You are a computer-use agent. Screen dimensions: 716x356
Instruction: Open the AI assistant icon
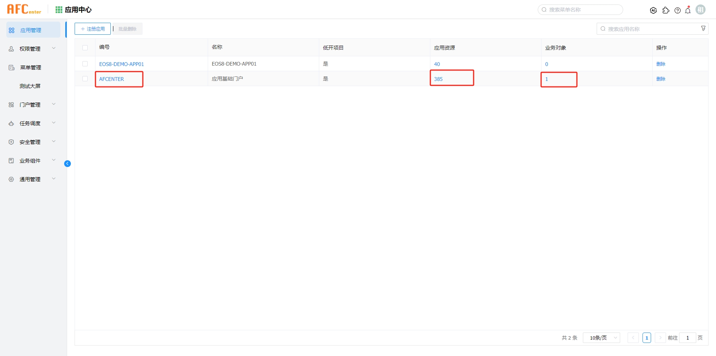653,10
